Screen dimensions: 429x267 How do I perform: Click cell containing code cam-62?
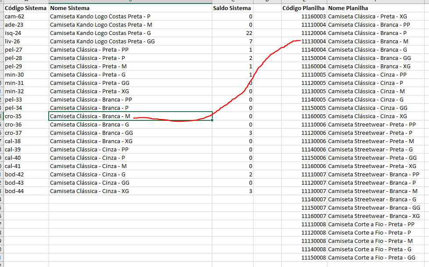click(26, 16)
